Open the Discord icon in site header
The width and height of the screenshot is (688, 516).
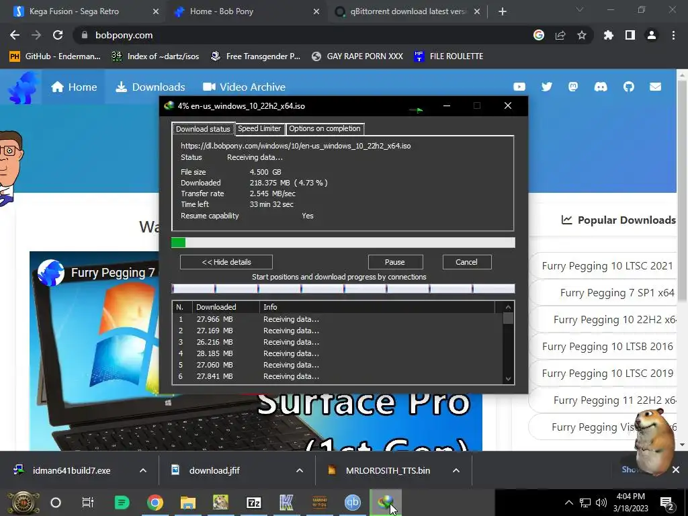tap(600, 87)
